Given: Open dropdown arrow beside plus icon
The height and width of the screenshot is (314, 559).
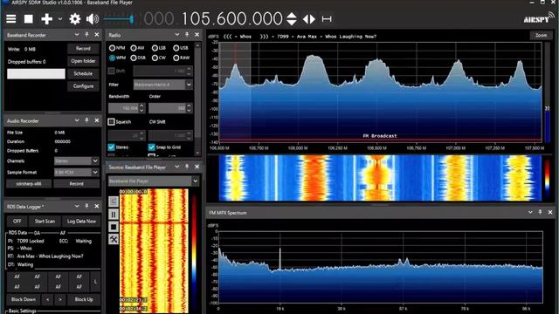Looking at the screenshot, I should (x=60, y=19).
